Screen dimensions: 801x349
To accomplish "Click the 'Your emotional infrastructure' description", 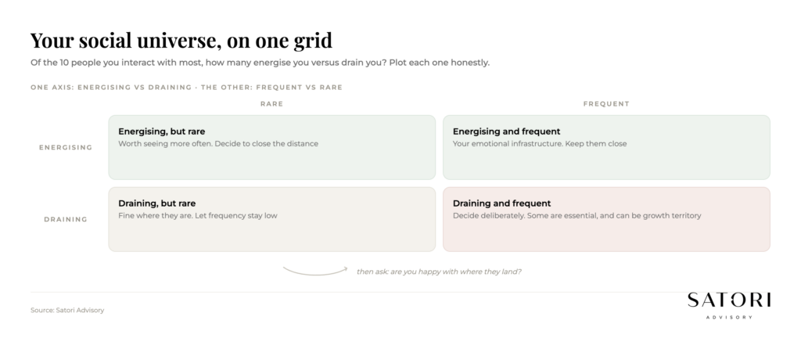I will coord(540,143).
